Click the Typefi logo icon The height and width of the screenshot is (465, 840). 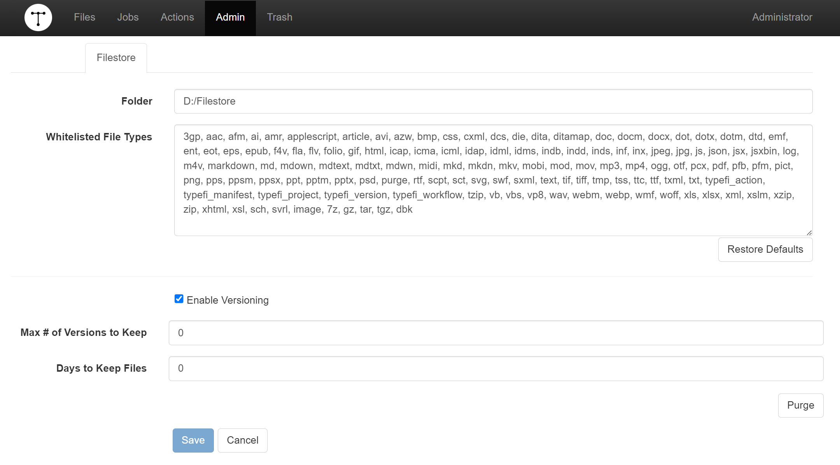pyautogui.click(x=38, y=17)
